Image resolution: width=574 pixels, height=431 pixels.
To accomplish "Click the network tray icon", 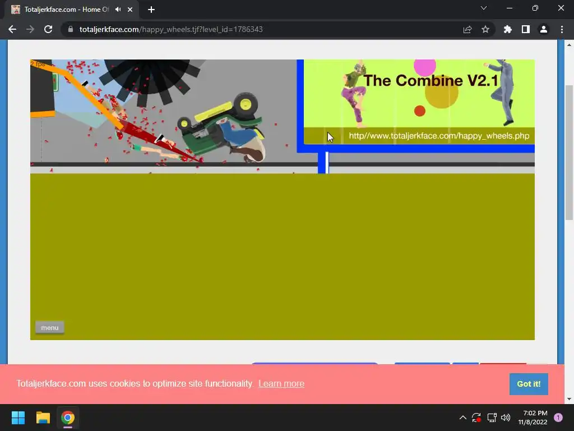I will (492, 418).
